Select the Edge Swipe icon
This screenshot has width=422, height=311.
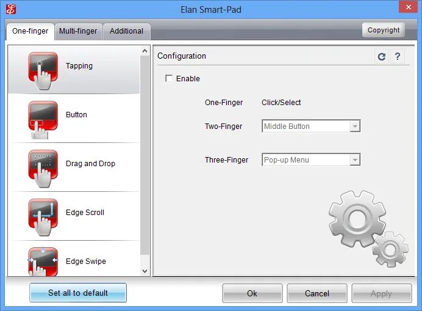pos(43,262)
